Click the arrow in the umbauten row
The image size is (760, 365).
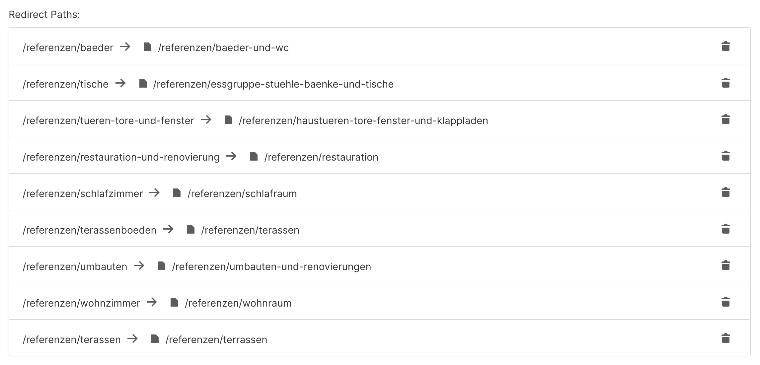pos(139,266)
